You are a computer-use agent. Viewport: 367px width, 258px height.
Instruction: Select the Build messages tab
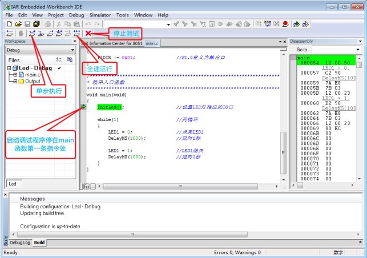(x=39, y=243)
